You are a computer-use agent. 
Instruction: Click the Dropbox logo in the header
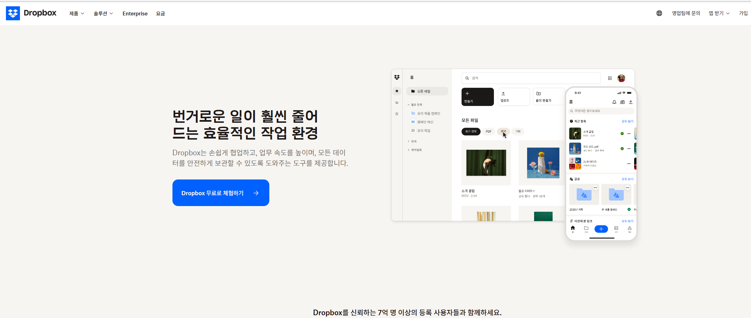coord(31,13)
